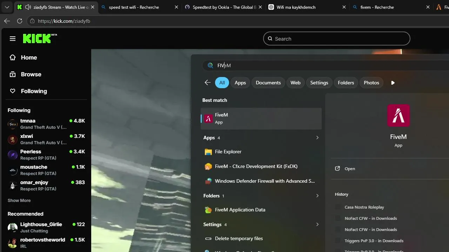Go back in the browser
449x252 pixels.
point(7,21)
